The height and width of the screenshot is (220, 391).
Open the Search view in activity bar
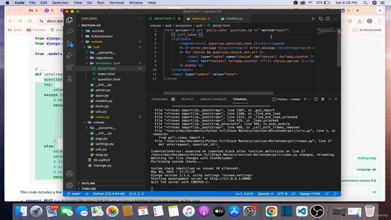coord(70,31)
